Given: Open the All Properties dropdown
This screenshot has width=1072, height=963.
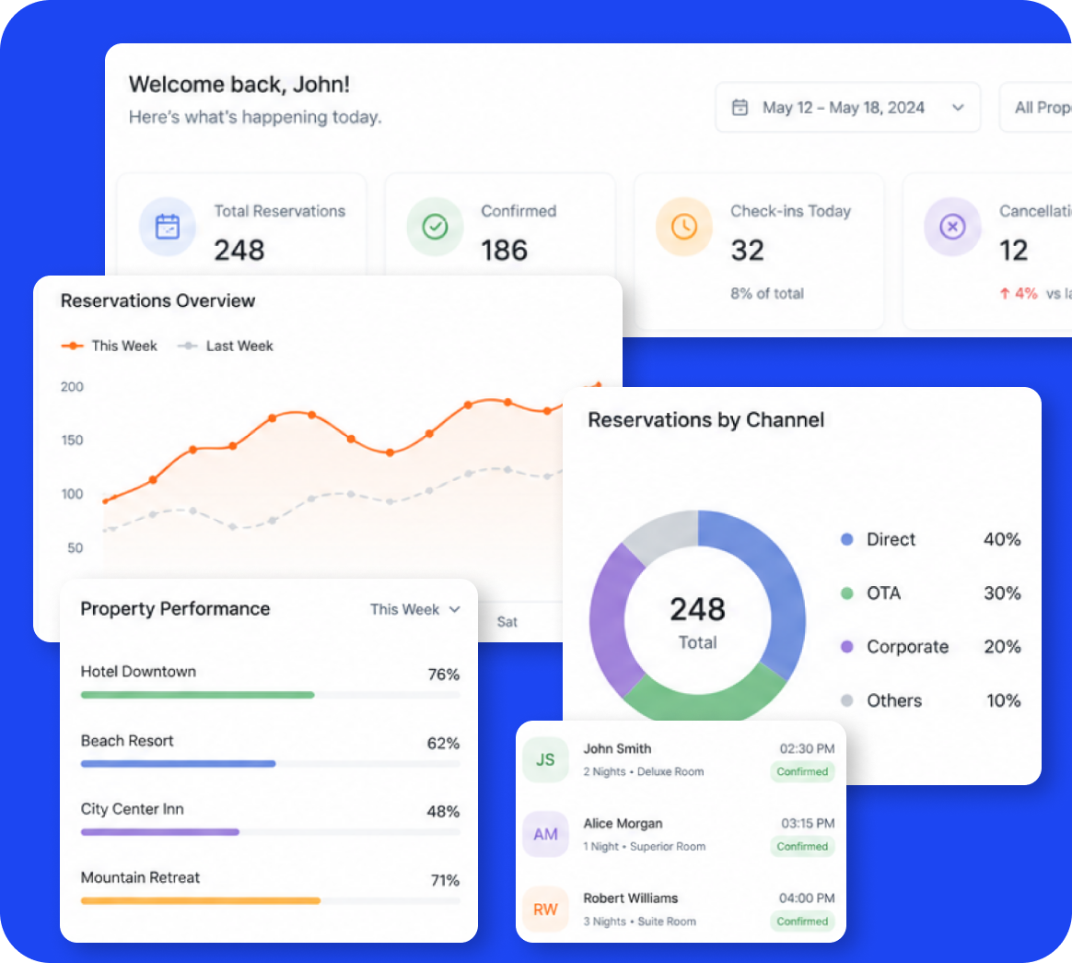Looking at the screenshot, I should click(x=1035, y=108).
